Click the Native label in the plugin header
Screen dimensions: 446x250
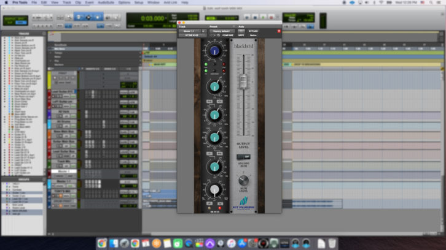coord(253,35)
